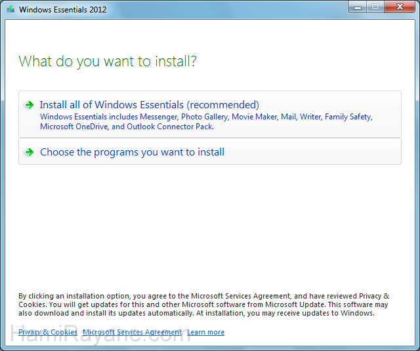Click the 'Windows Essentials 2012' title text
Viewport: 420px width, 351px height.
point(63,10)
